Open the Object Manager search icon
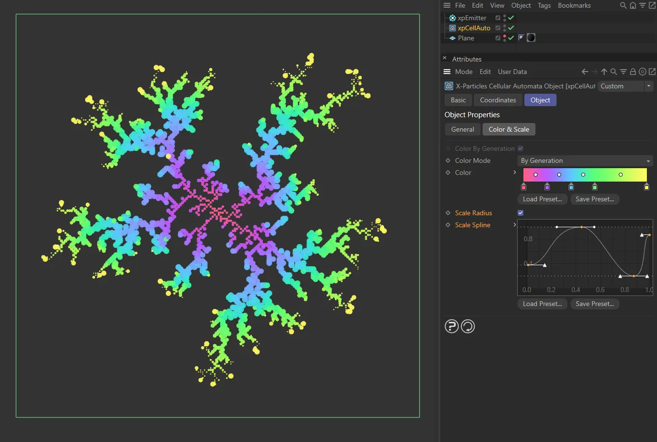Screen dimensions: 657x442 click(x=623, y=5)
